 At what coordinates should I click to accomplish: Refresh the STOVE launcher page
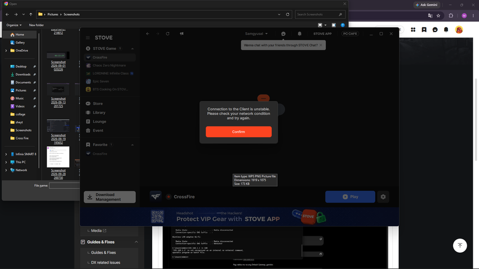coord(167,34)
